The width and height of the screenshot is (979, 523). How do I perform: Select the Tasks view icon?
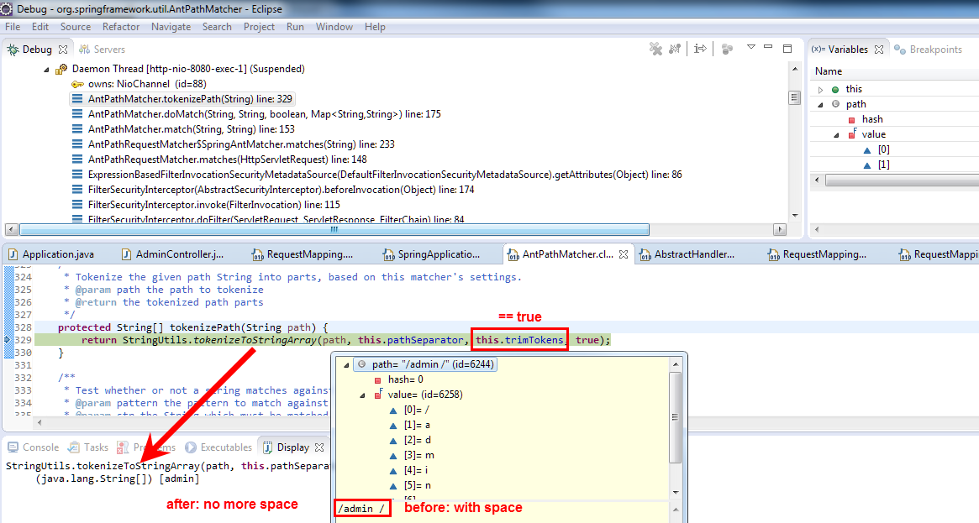click(x=74, y=447)
